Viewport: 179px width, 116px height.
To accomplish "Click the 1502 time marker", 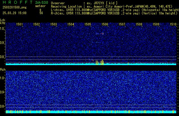I will (x=36, y=24).
